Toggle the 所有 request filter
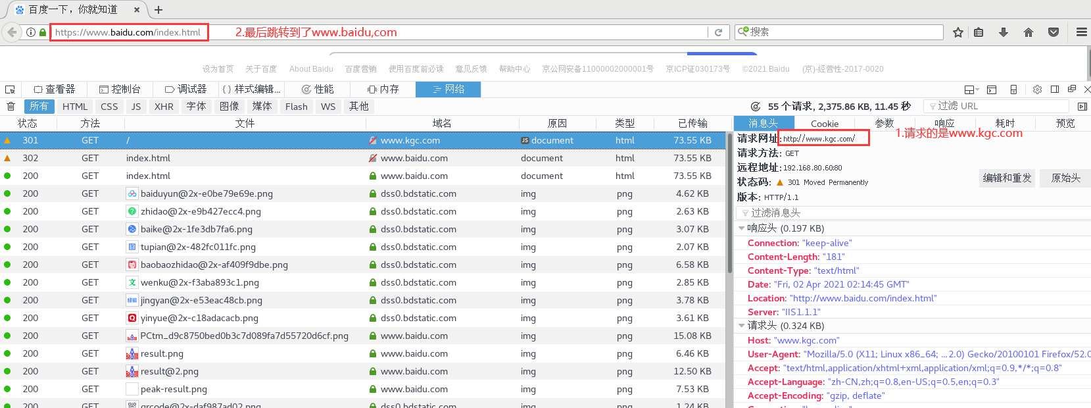 39,107
